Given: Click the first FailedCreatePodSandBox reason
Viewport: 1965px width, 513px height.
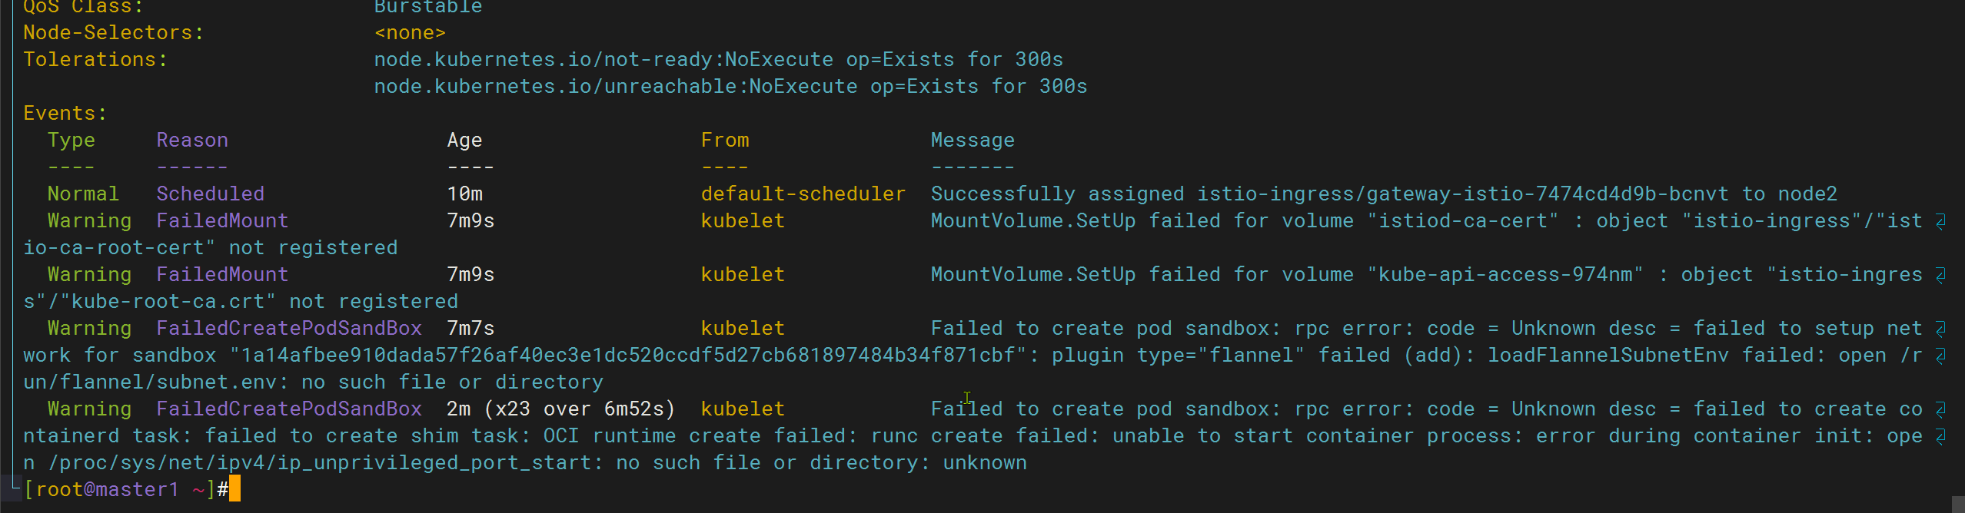Looking at the screenshot, I should [289, 328].
